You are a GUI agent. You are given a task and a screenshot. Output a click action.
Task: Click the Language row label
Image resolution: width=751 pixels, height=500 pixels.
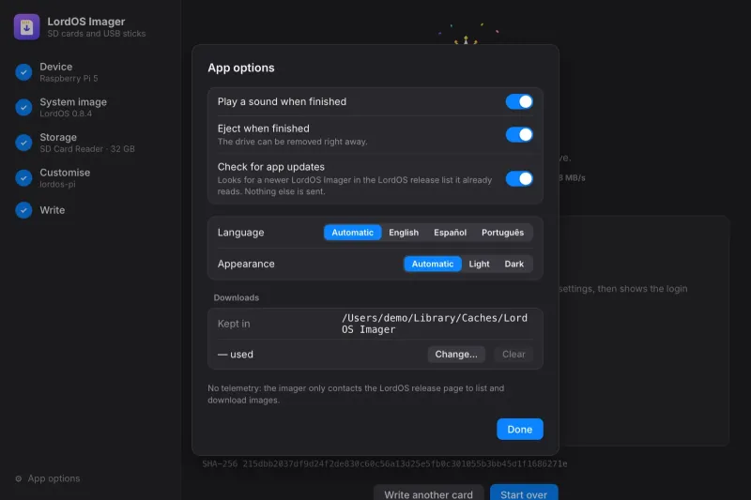click(240, 233)
